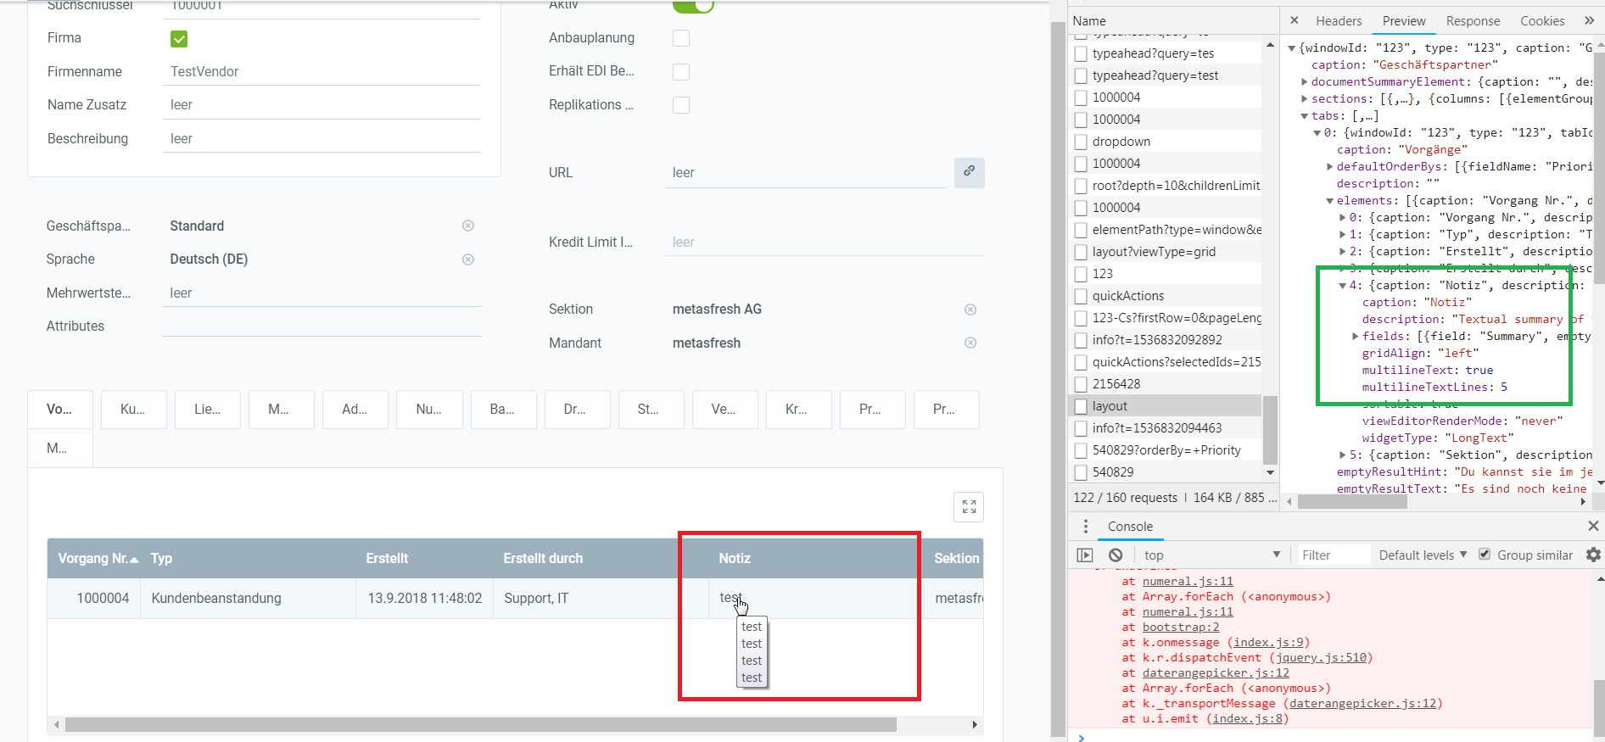
Task: Follow the bootstrap:2 source link
Action: tap(1181, 628)
